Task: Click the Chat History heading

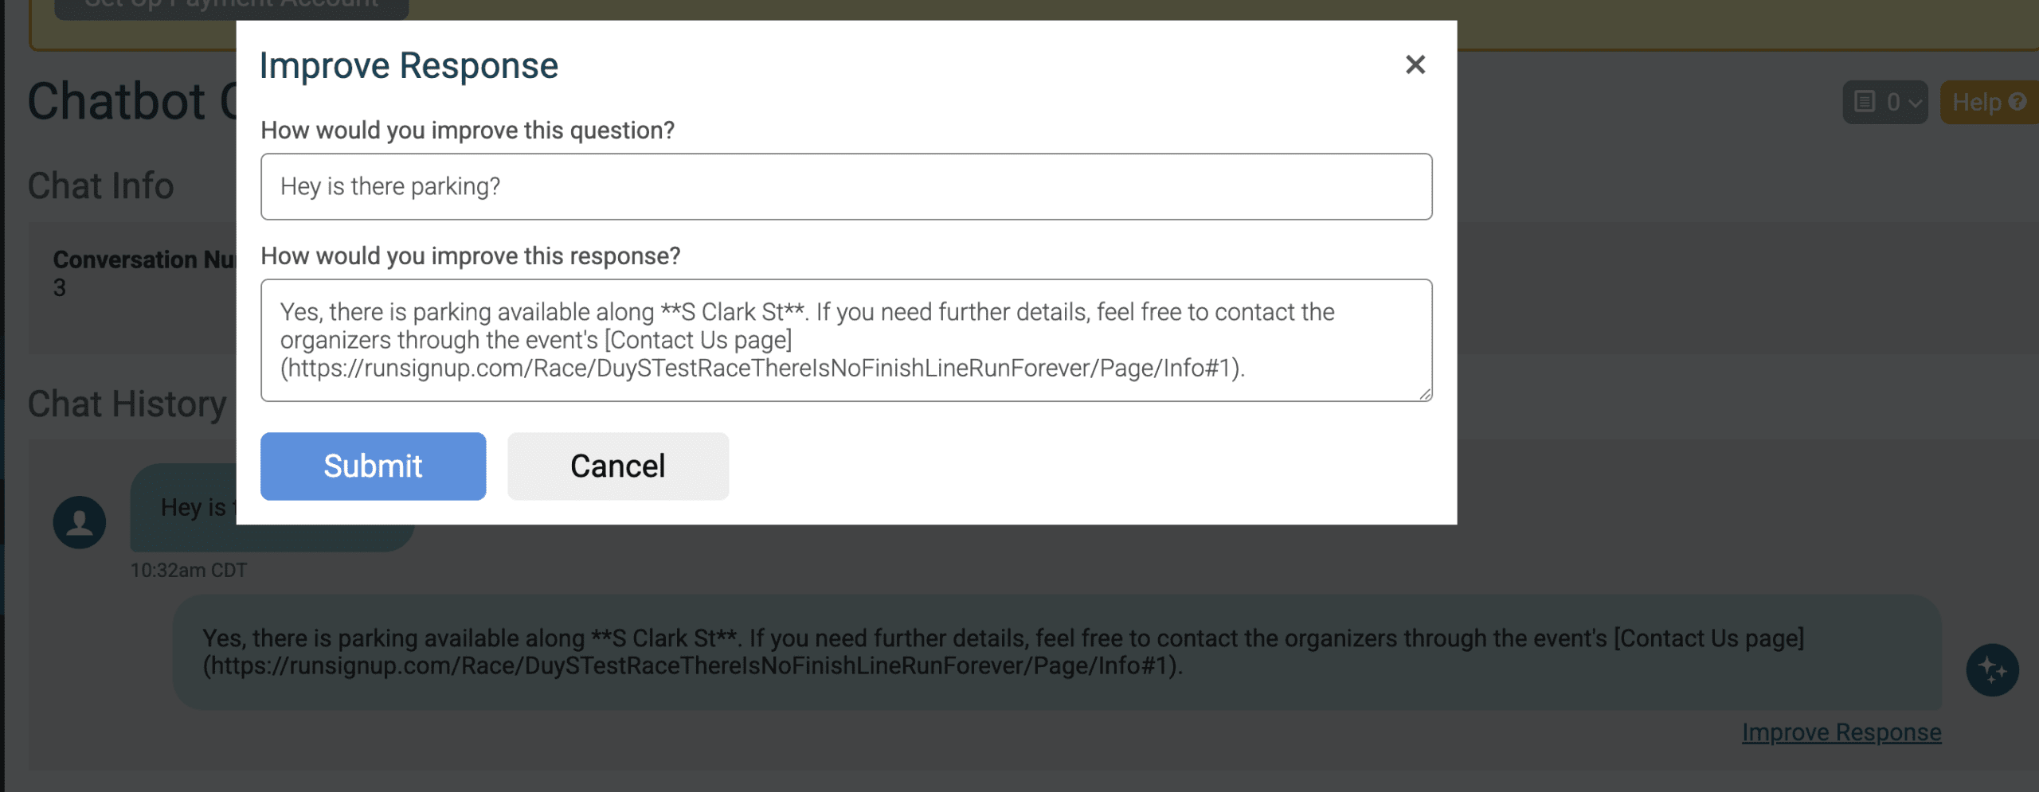Action: [x=127, y=404]
